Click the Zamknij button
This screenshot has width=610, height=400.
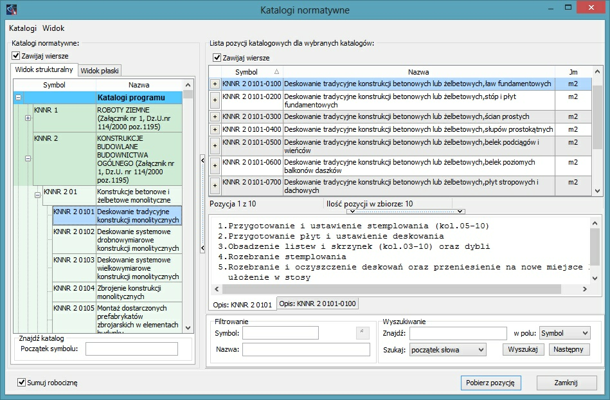tap(566, 383)
